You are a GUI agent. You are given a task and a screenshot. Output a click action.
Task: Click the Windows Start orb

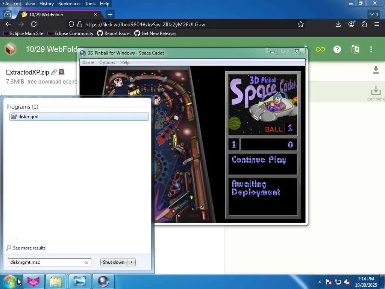click(x=9, y=281)
